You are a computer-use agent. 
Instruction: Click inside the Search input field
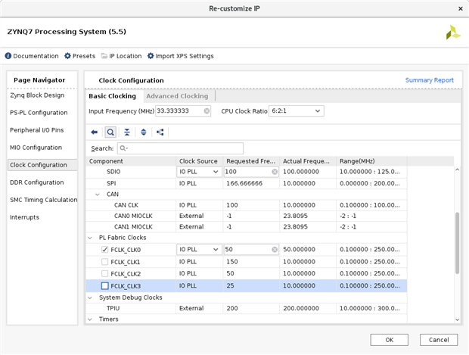click(x=180, y=148)
